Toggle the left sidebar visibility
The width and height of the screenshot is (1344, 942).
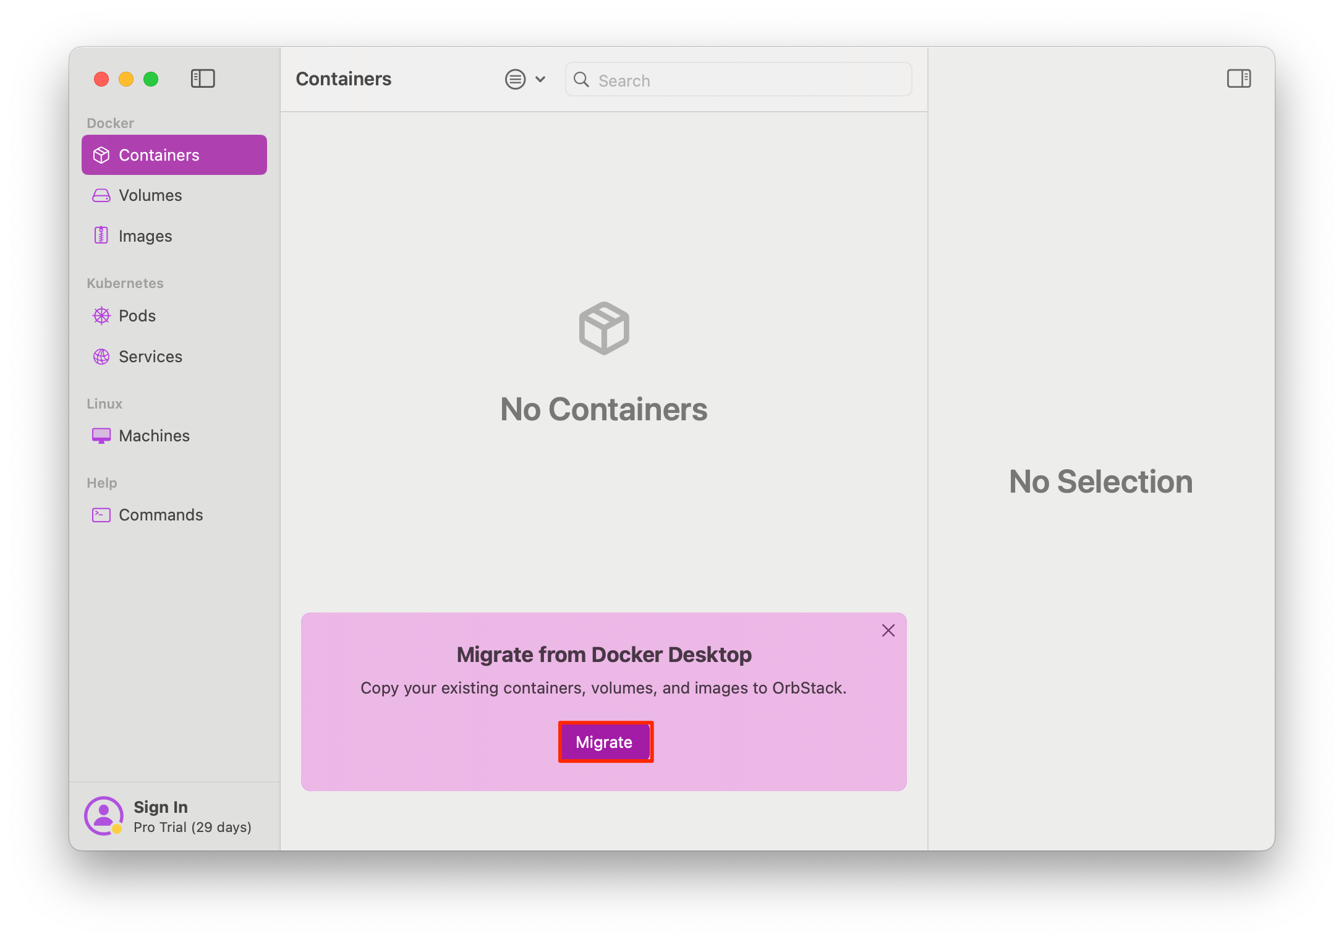click(202, 77)
